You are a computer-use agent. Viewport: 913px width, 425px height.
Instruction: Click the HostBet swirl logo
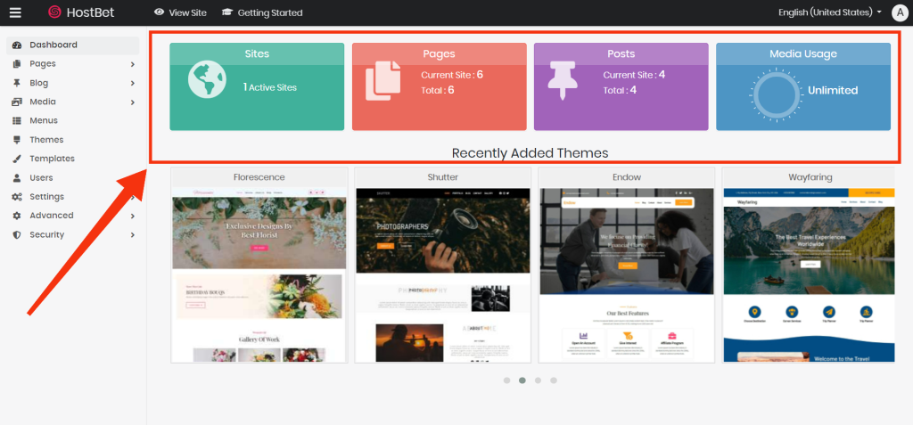[54, 12]
